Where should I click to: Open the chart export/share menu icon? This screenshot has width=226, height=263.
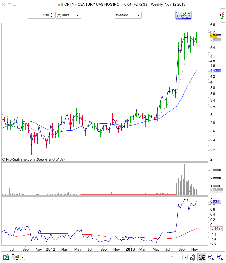pyautogui.click(x=6, y=257)
